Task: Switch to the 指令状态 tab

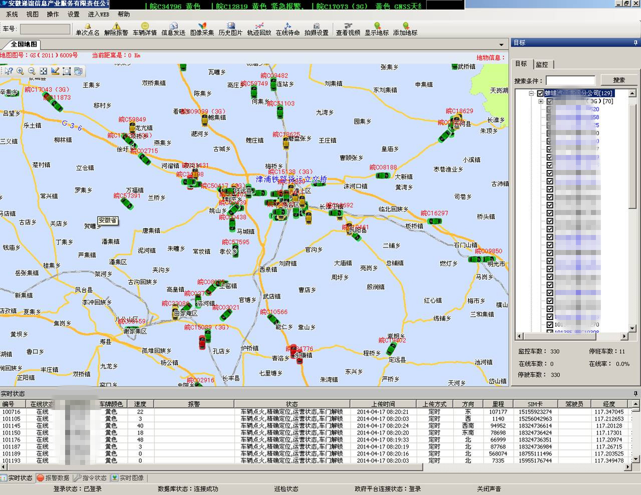Action: pos(91,478)
